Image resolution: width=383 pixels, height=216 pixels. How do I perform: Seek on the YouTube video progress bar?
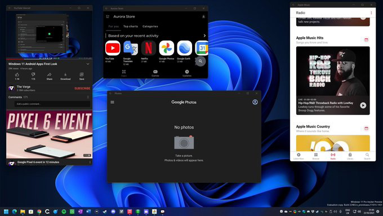(x=50, y=59)
